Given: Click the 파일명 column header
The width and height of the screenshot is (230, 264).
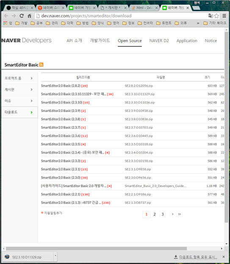Looking at the screenshot, I should [x=161, y=77].
